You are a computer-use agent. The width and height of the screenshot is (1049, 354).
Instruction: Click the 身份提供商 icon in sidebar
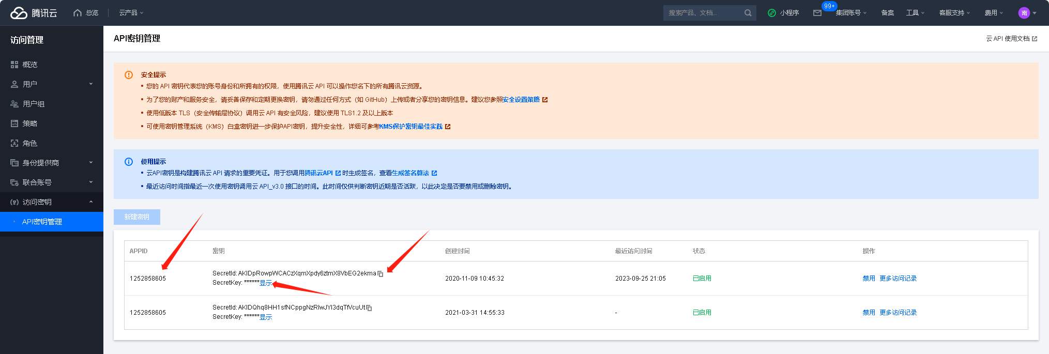(14, 163)
